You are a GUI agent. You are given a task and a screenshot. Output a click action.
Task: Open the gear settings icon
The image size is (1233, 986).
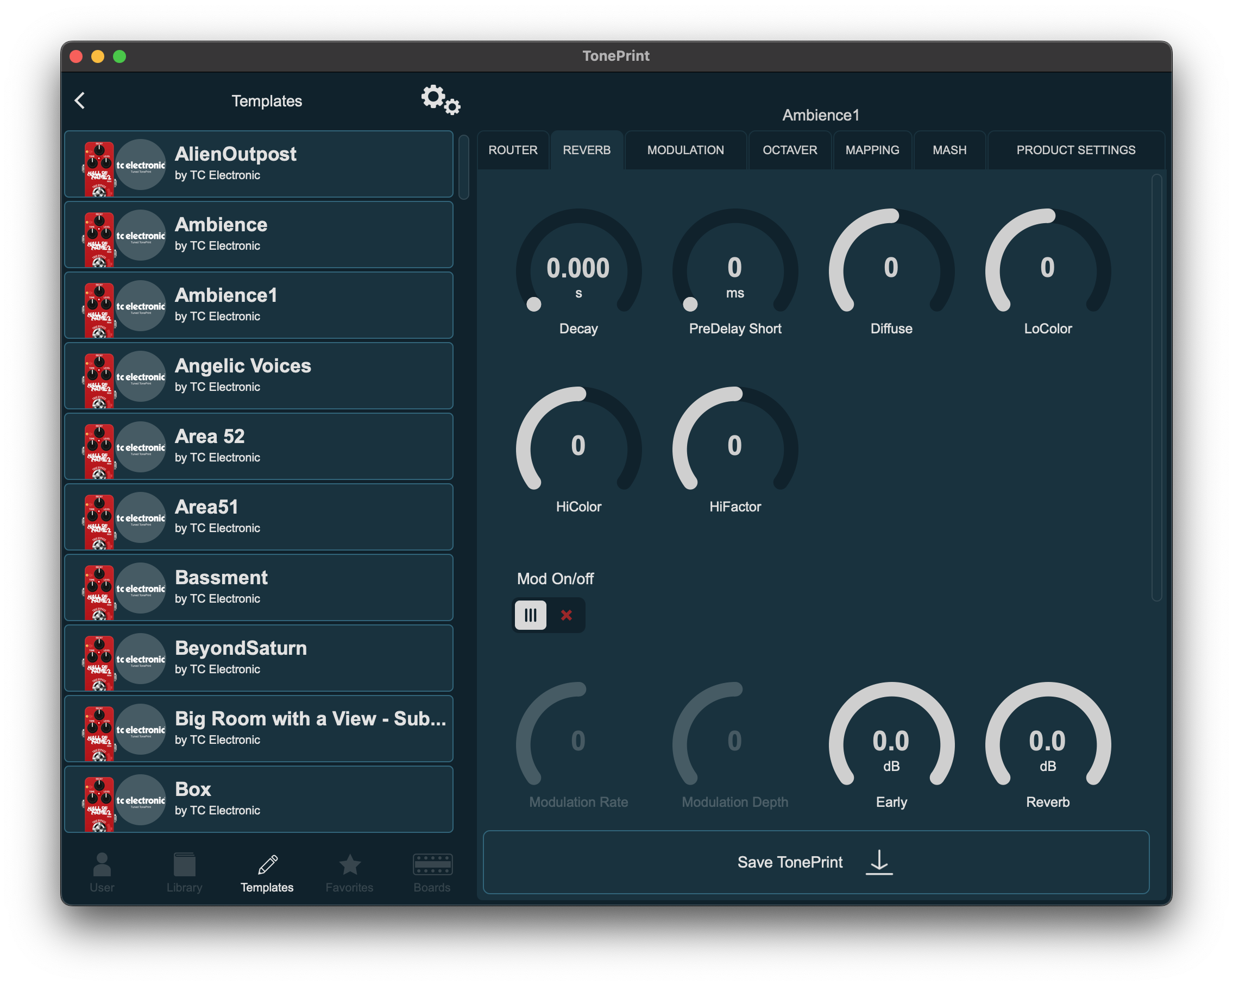click(x=441, y=100)
